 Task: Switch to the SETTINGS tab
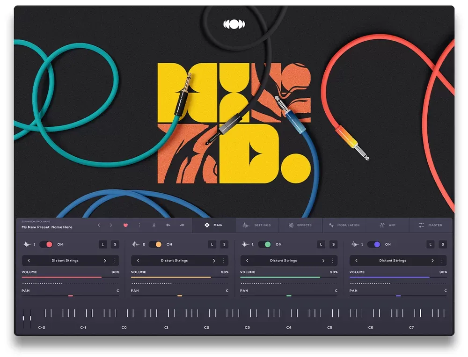[257, 225]
